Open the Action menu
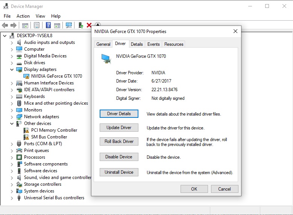 click(23, 16)
